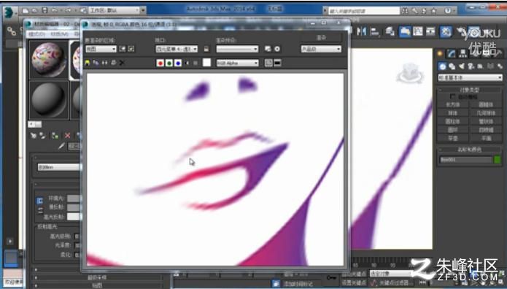Image resolution: width=507 pixels, height=289 pixels.
Task: Click diffuse color swatch in Material Editor
Action: [x=74, y=207]
